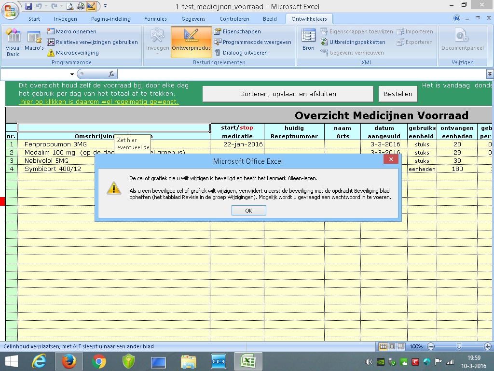Toggle Relatieve verwijzingen gebruiken
Screen dimensions: 494x371
point(92,42)
